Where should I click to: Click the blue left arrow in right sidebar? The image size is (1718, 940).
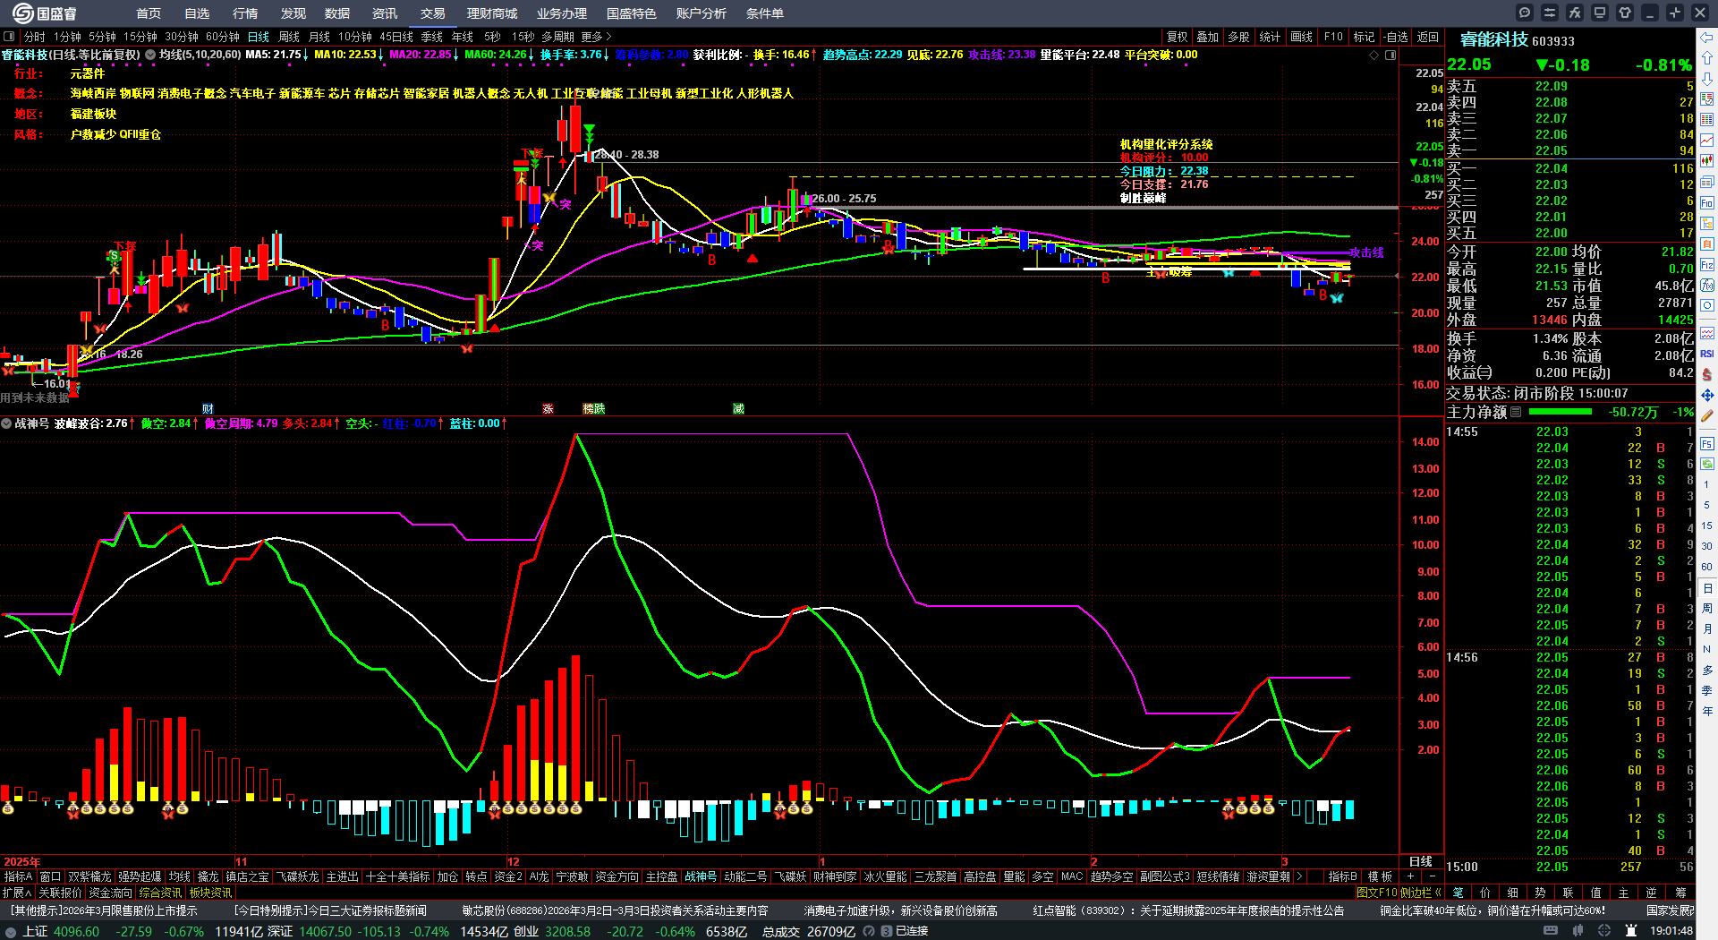[x=1707, y=38]
